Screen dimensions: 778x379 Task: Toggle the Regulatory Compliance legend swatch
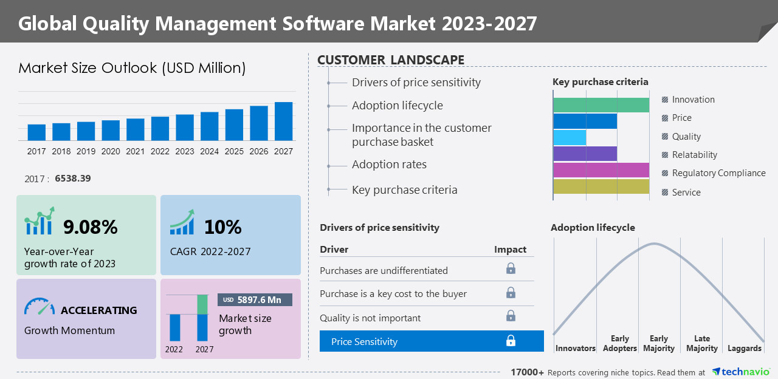tap(665, 172)
